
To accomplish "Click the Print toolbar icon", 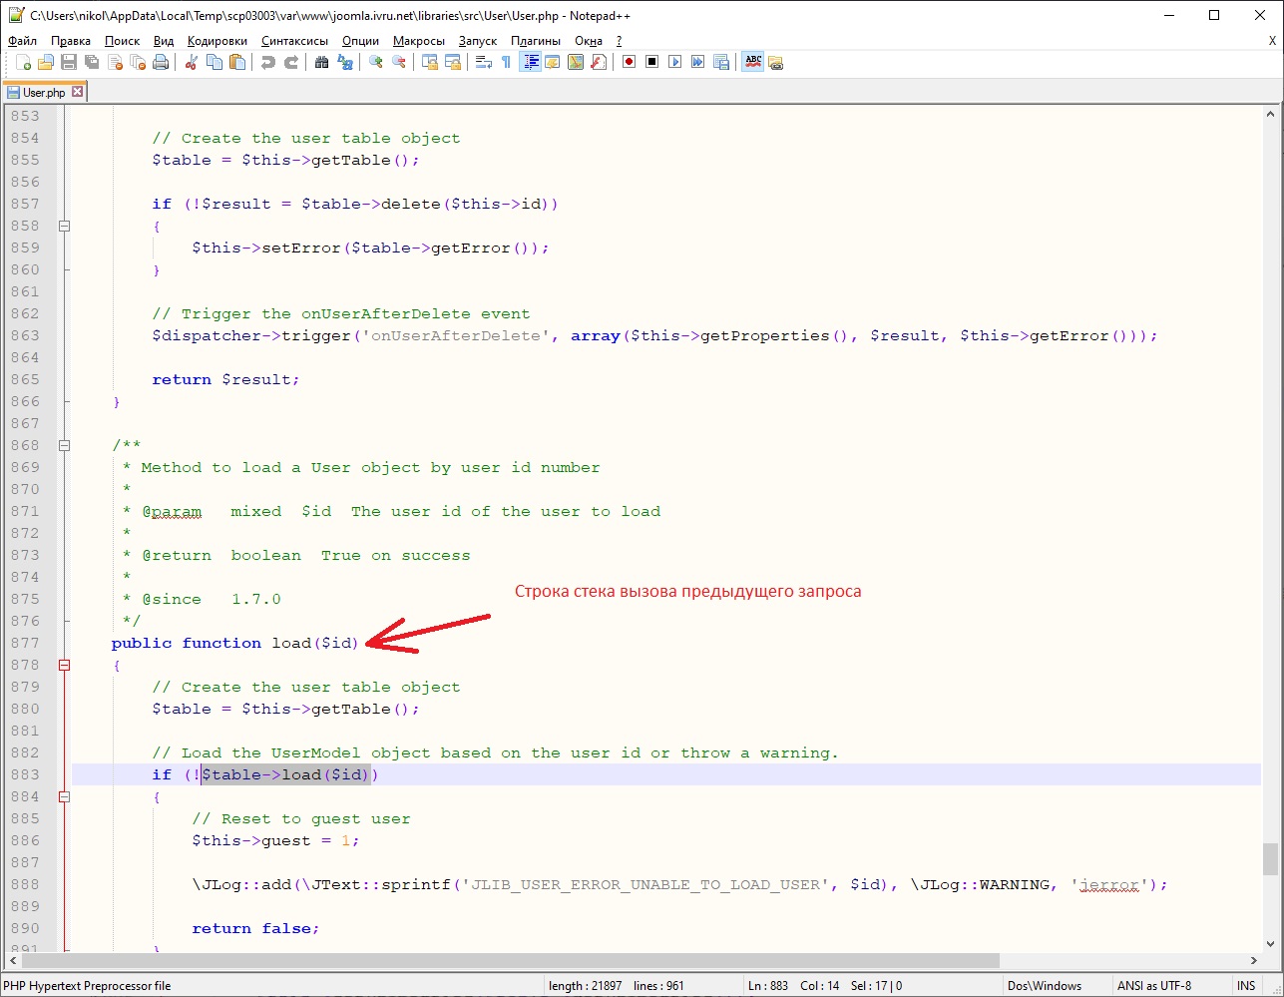I will click(161, 62).
